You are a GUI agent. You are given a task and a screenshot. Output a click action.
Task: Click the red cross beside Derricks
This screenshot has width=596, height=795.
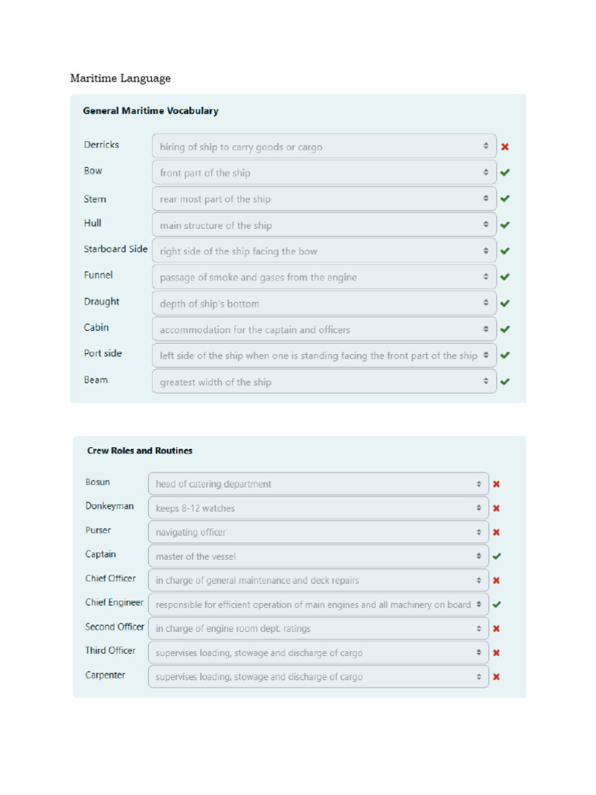(505, 147)
